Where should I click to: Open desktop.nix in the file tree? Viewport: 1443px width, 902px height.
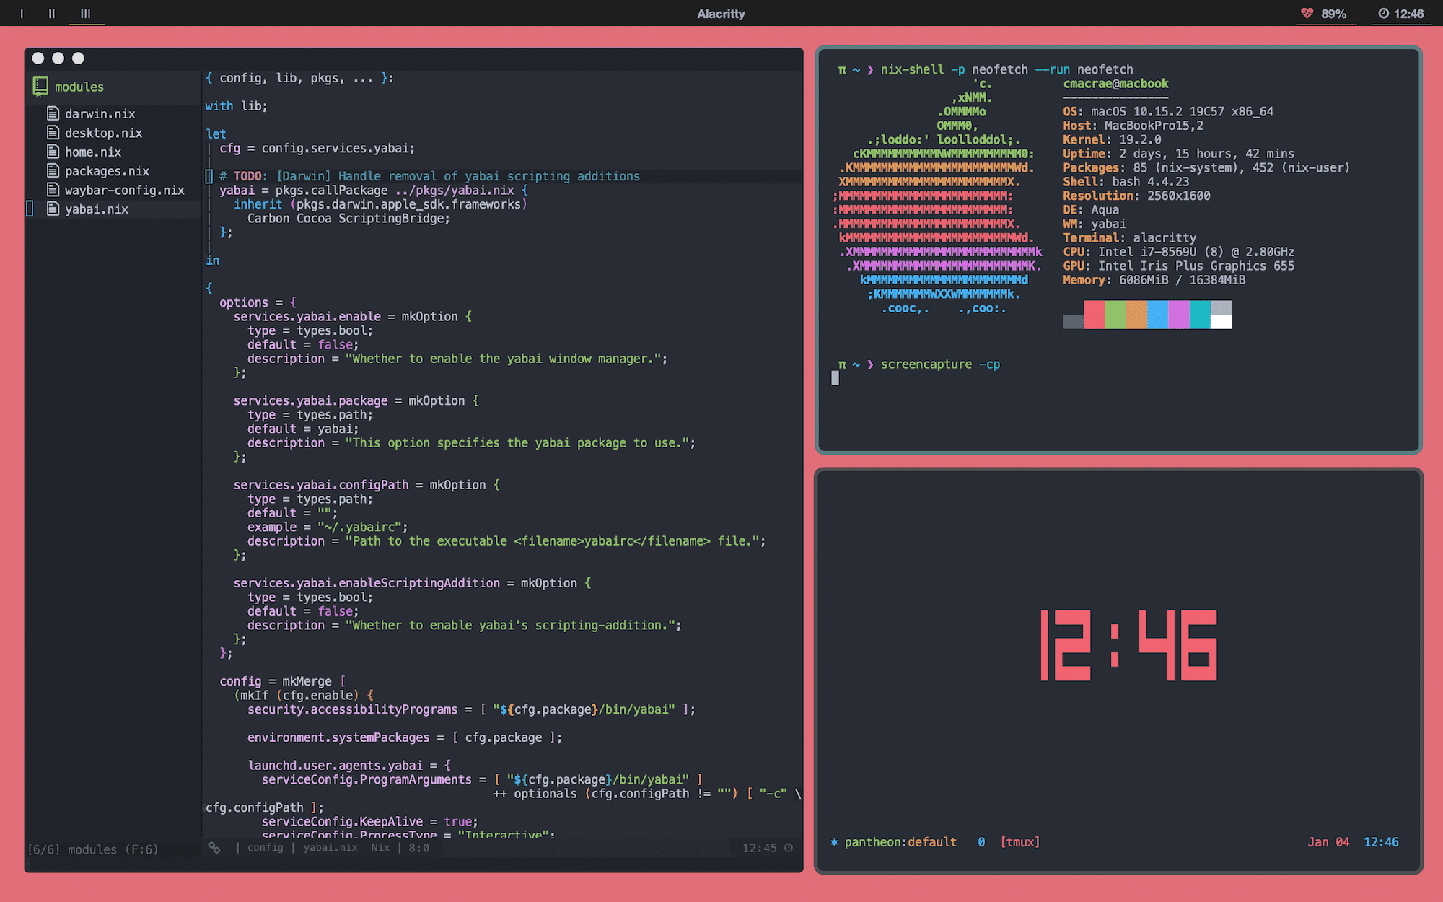pos(103,133)
